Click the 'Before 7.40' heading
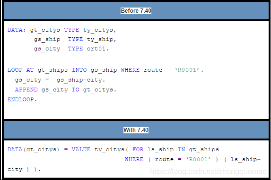 point(136,11)
